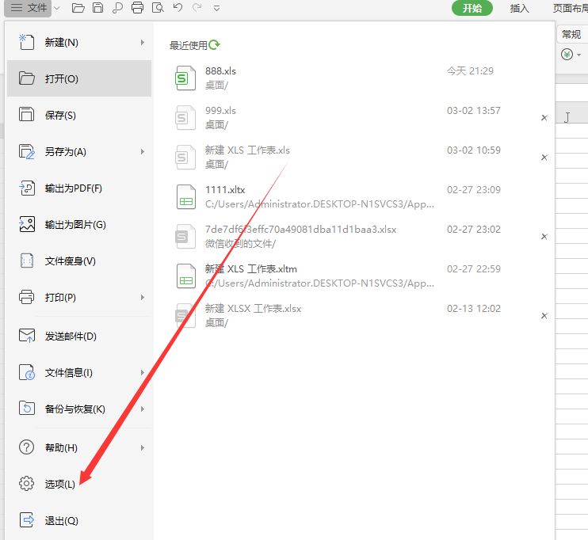Expand the dropdown arrow beside 文件

tap(57, 8)
